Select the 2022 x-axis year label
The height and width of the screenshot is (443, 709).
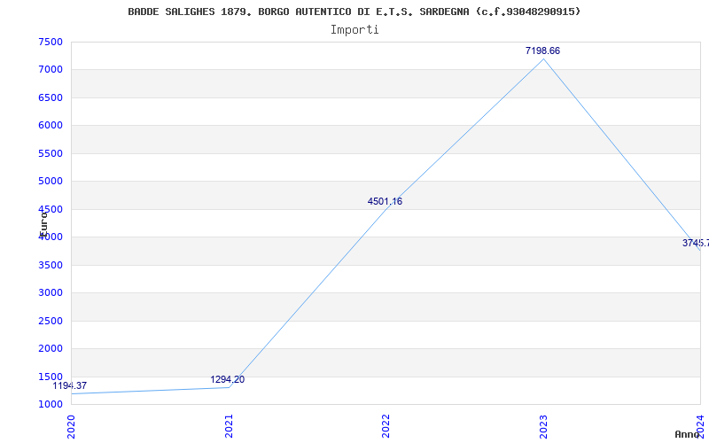pos(386,427)
